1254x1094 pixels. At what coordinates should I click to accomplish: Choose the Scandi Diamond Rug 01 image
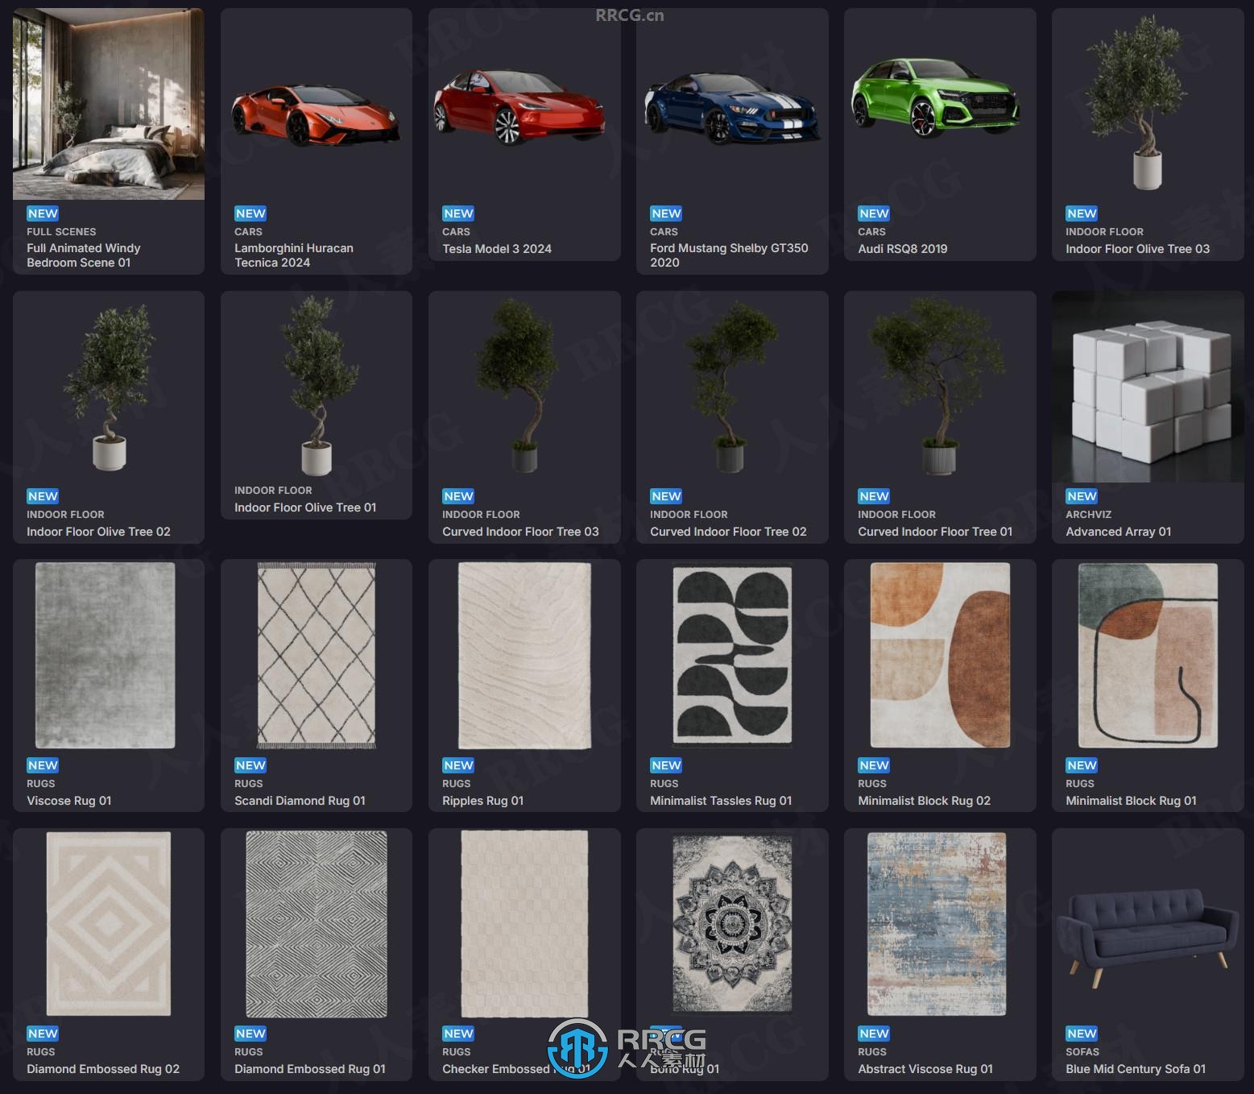pyautogui.click(x=317, y=655)
